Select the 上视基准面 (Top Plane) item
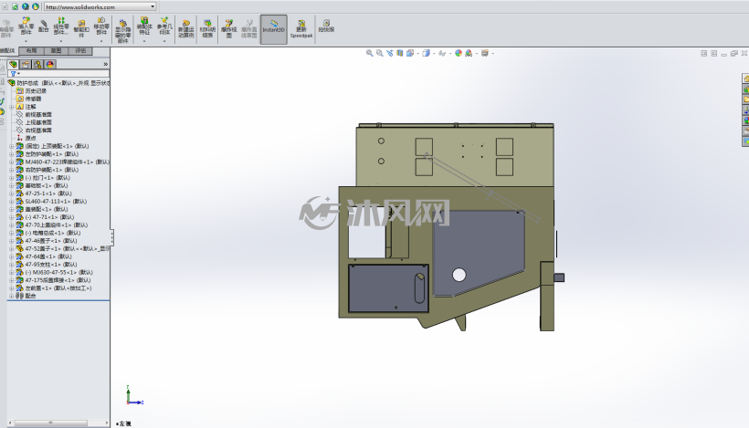749x428 pixels. point(38,122)
